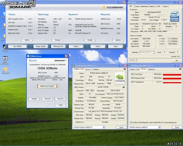The height and width of the screenshot is (146, 183).
Task: Select Graphics Card tab in left GPU-Z
Action: click(x=79, y=69)
